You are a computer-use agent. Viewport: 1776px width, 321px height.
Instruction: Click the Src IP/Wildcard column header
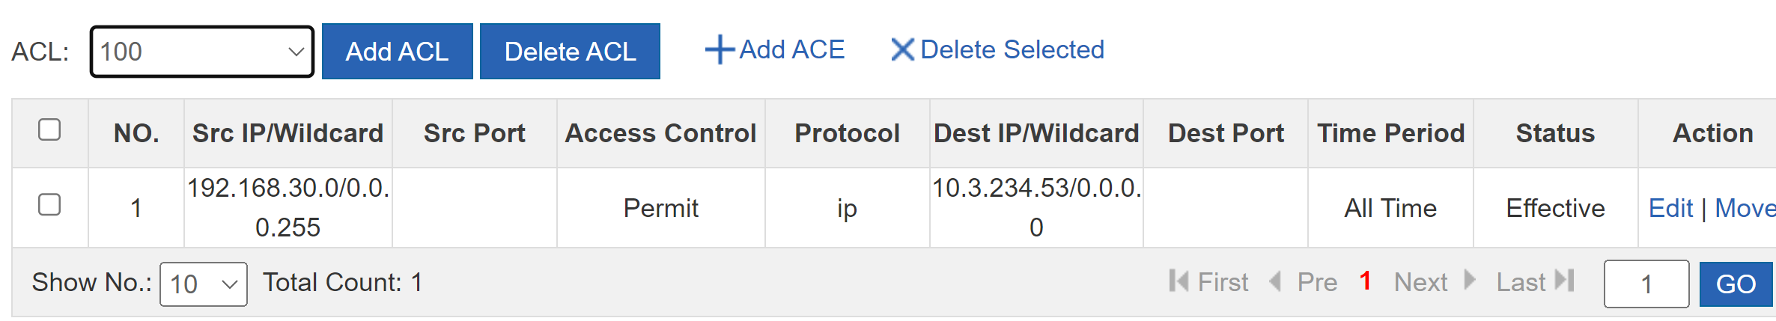tap(288, 133)
